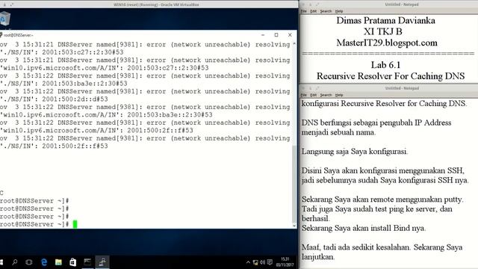Click 'Sekarang Saya akan install Bind nya.' line
Screen dimensions: 478x269
point(364,228)
